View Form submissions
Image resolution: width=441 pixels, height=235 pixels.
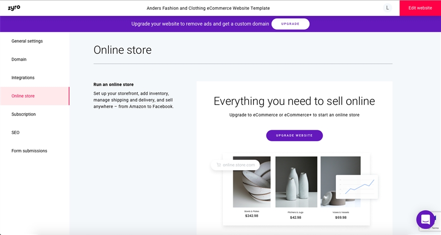point(29,151)
